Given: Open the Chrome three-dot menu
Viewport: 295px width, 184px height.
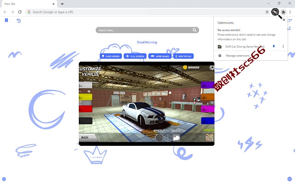Looking at the screenshot, I should [290, 12].
